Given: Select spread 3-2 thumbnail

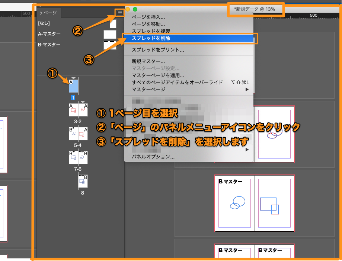Looking at the screenshot, I should [x=78, y=110].
